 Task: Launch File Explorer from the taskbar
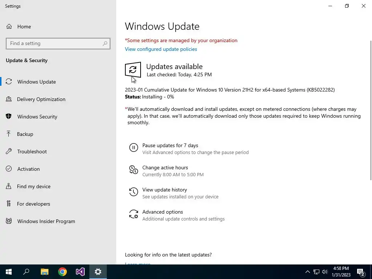44,272
